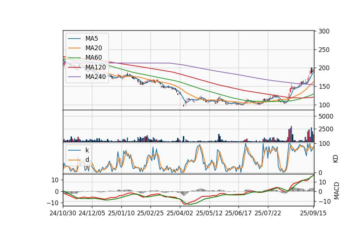Screen dimensions: 349x251
Task: Click the MA120 red line swatch in legend
Action: coord(74,67)
